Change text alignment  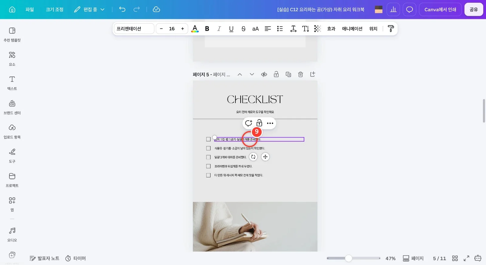pyautogui.click(x=268, y=29)
